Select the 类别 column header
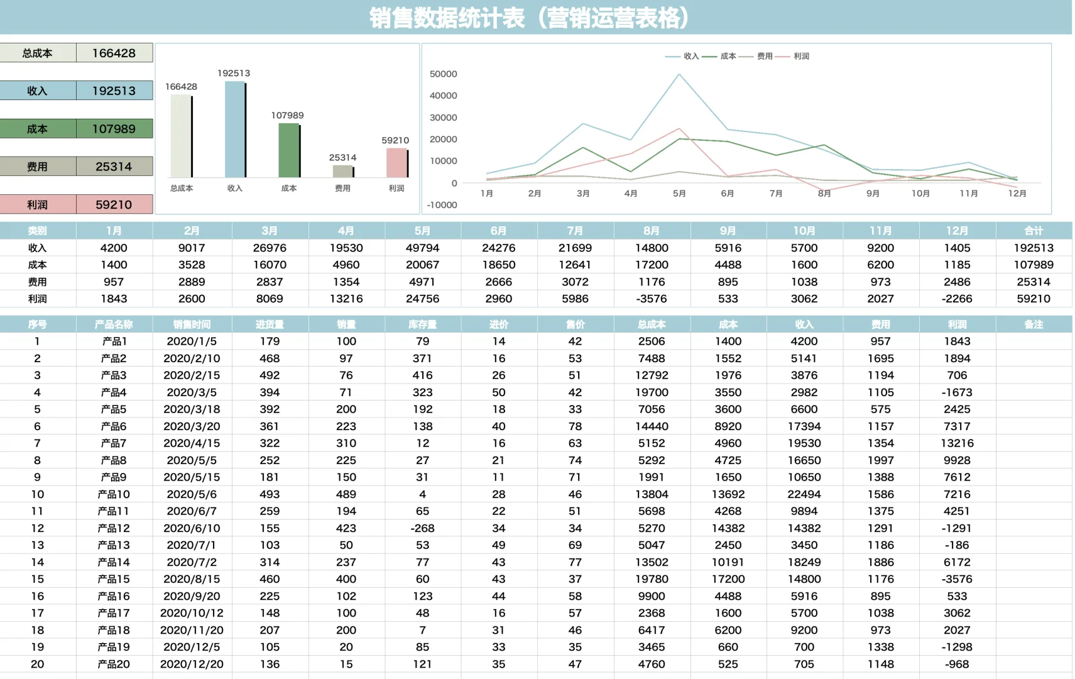 (38, 231)
